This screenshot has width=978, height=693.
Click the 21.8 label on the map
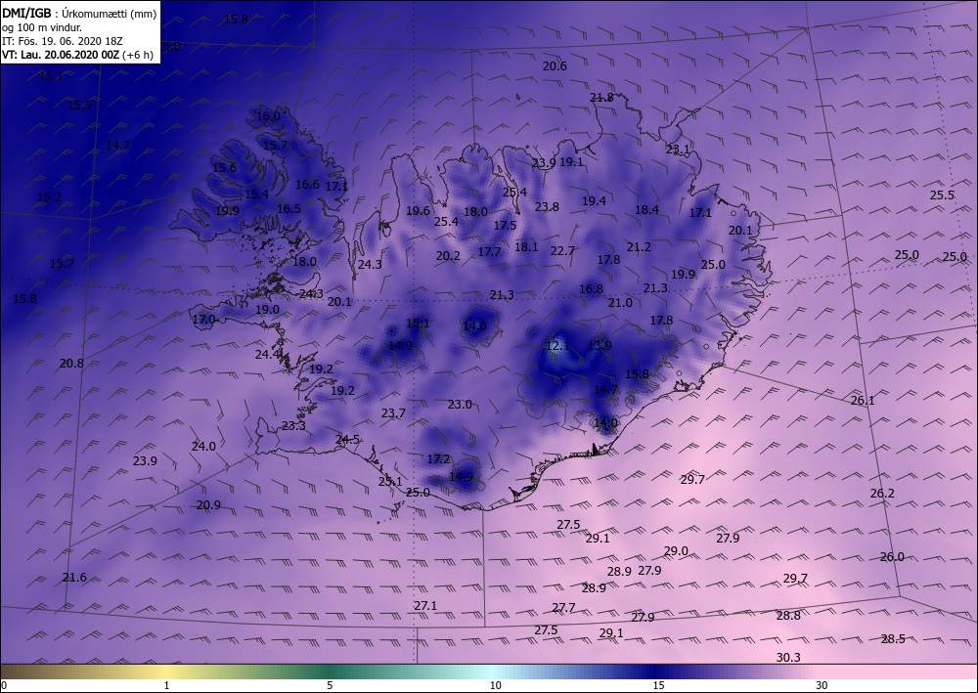click(x=601, y=97)
